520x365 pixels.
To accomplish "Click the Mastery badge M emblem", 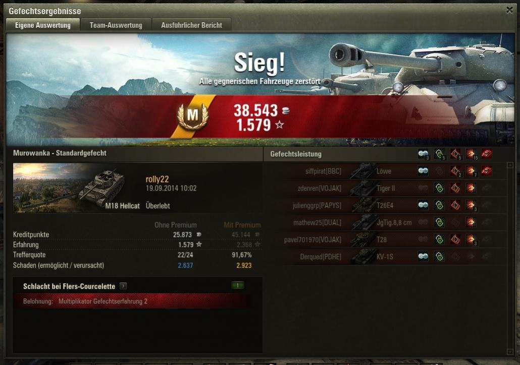I will pyautogui.click(x=193, y=115).
